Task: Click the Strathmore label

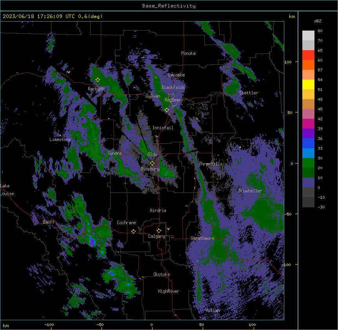Action: tap(202, 238)
